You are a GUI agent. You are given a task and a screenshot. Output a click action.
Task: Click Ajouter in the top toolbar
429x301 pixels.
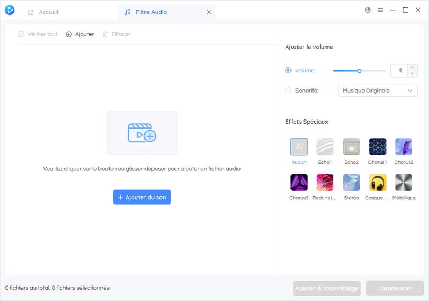(x=80, y=34)
